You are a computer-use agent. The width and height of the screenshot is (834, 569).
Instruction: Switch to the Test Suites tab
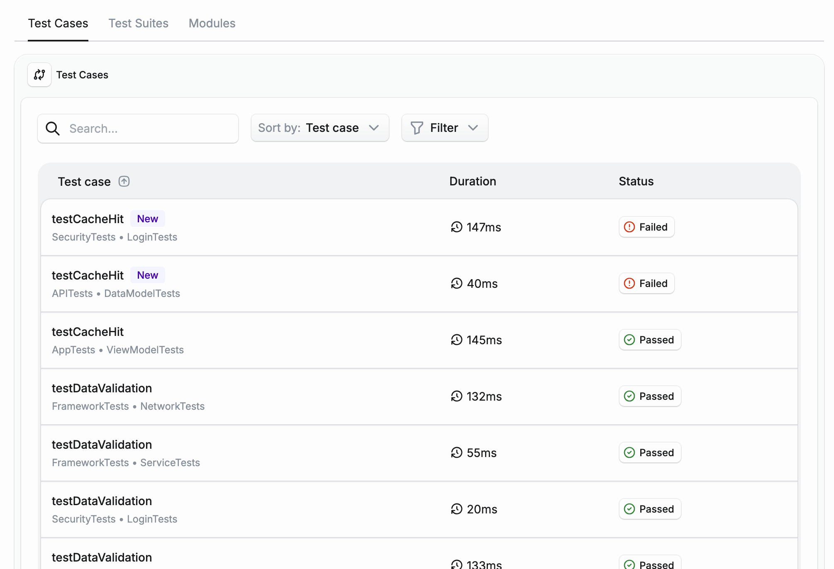point(138,23)
